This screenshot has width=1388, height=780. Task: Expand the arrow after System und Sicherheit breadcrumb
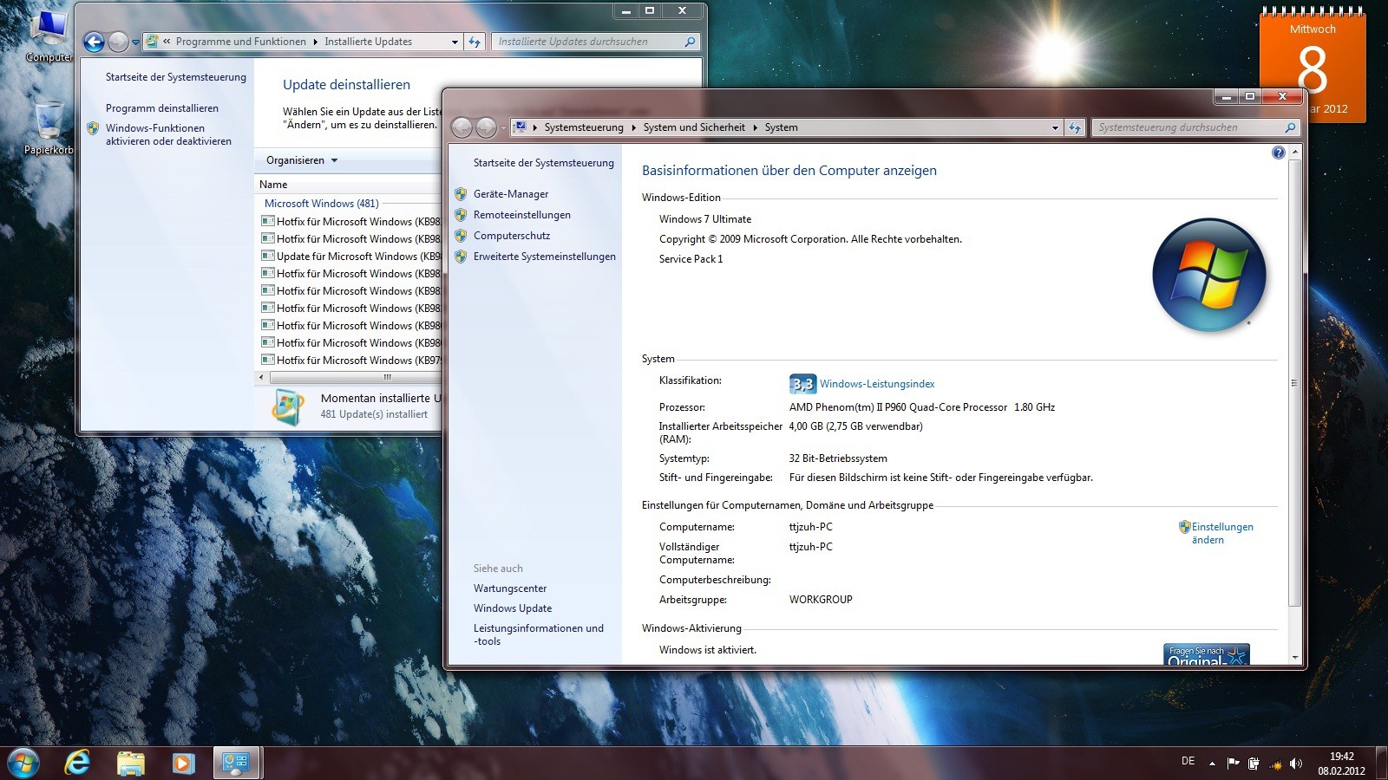(x=755, y=127)
